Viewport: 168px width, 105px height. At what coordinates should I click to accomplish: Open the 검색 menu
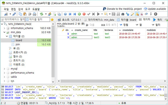pyautogui.click(x=20, y=9)
